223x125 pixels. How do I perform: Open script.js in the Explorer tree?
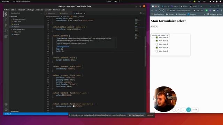(x=16, y=24)
